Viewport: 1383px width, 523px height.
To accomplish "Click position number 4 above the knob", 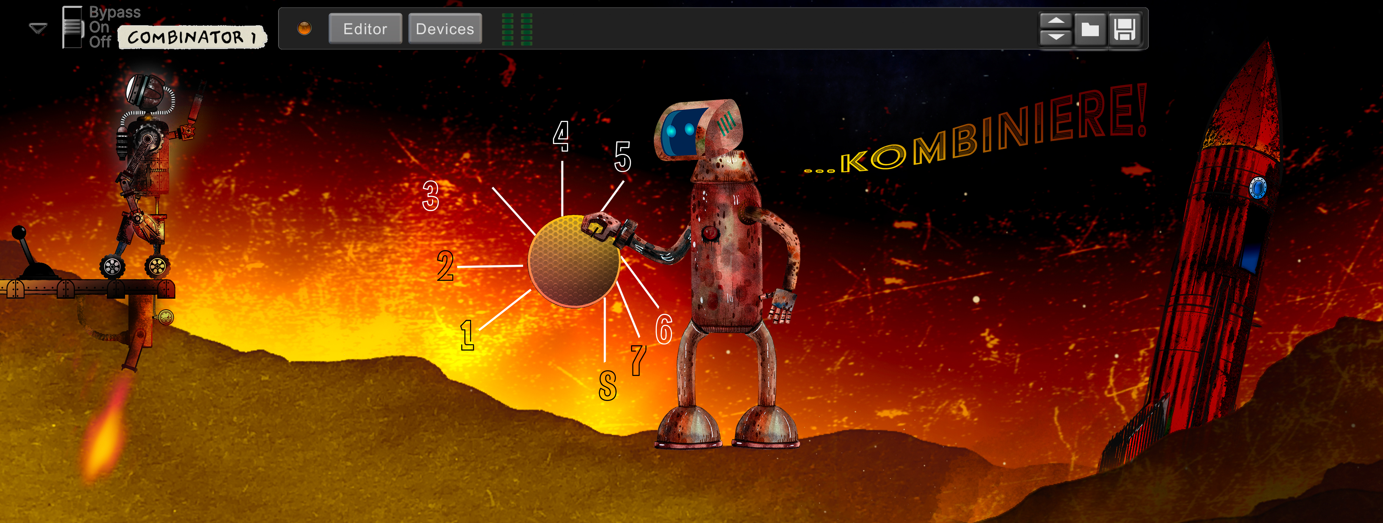I will pos(561,136).
